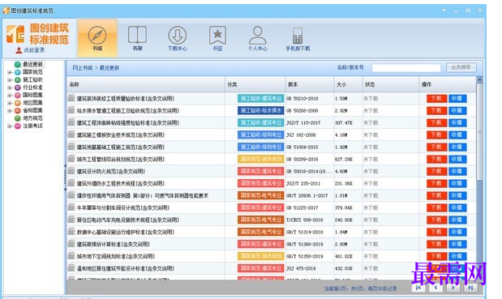
Task: Focus the 名称/版本号 search field
Action: tap(406, 68)
